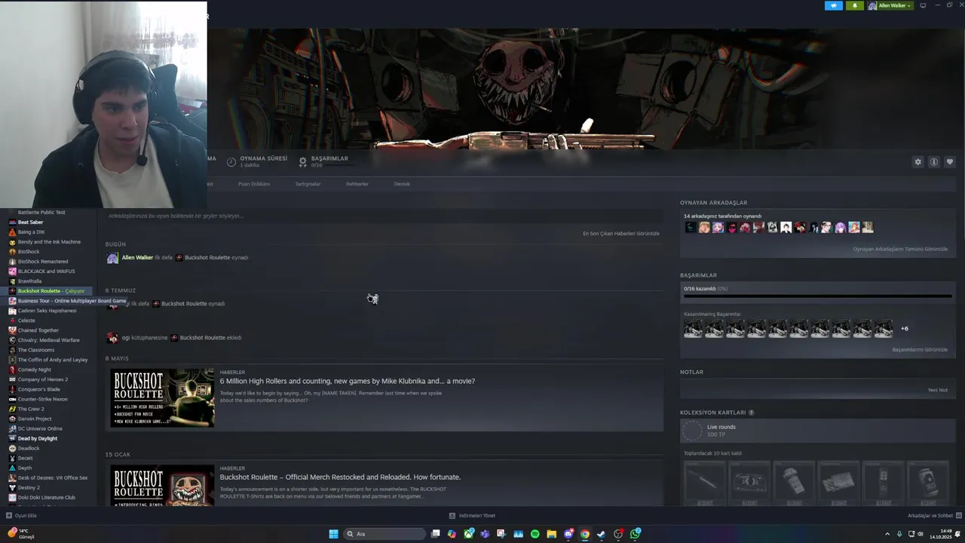
Task: Show hidden system tray icons chevron
Action: pos(888,534)
